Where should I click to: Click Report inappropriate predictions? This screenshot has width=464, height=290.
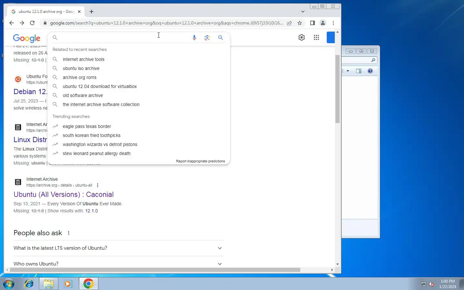[x=200, y=161]
